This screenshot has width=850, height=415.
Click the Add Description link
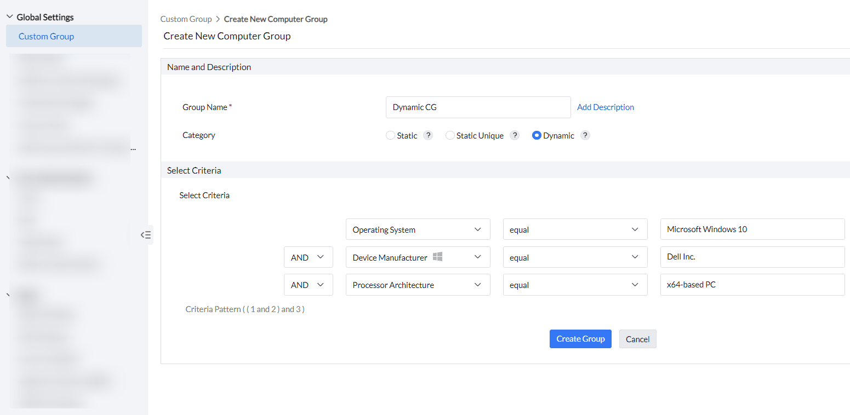click(x=605, y=107)
